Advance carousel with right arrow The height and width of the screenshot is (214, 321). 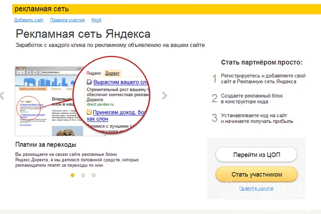click(x=165, y=96)
